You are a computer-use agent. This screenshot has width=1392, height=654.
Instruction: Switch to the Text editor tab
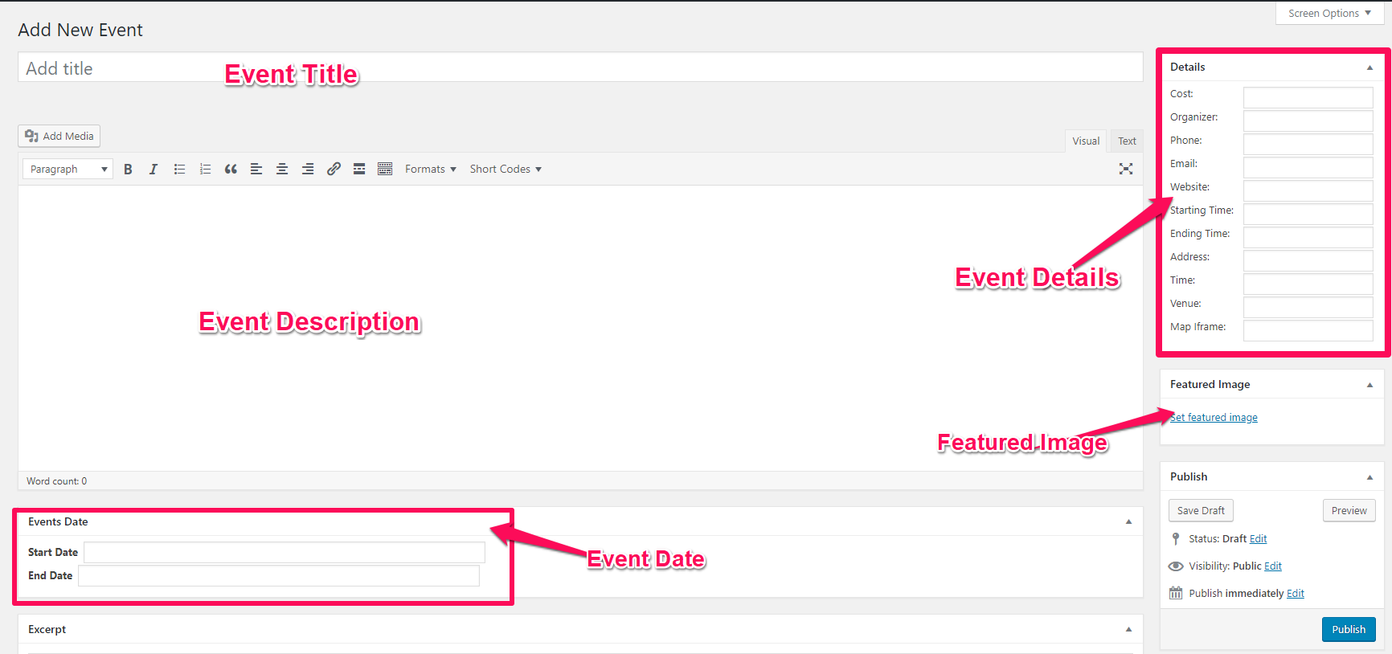(x=1127, y=141)
